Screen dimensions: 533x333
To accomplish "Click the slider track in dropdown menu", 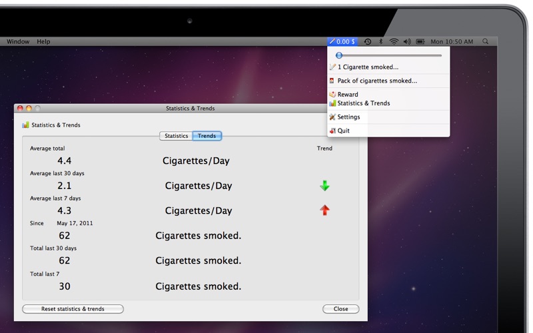I will pyautogui.click(x=388, y=55).
